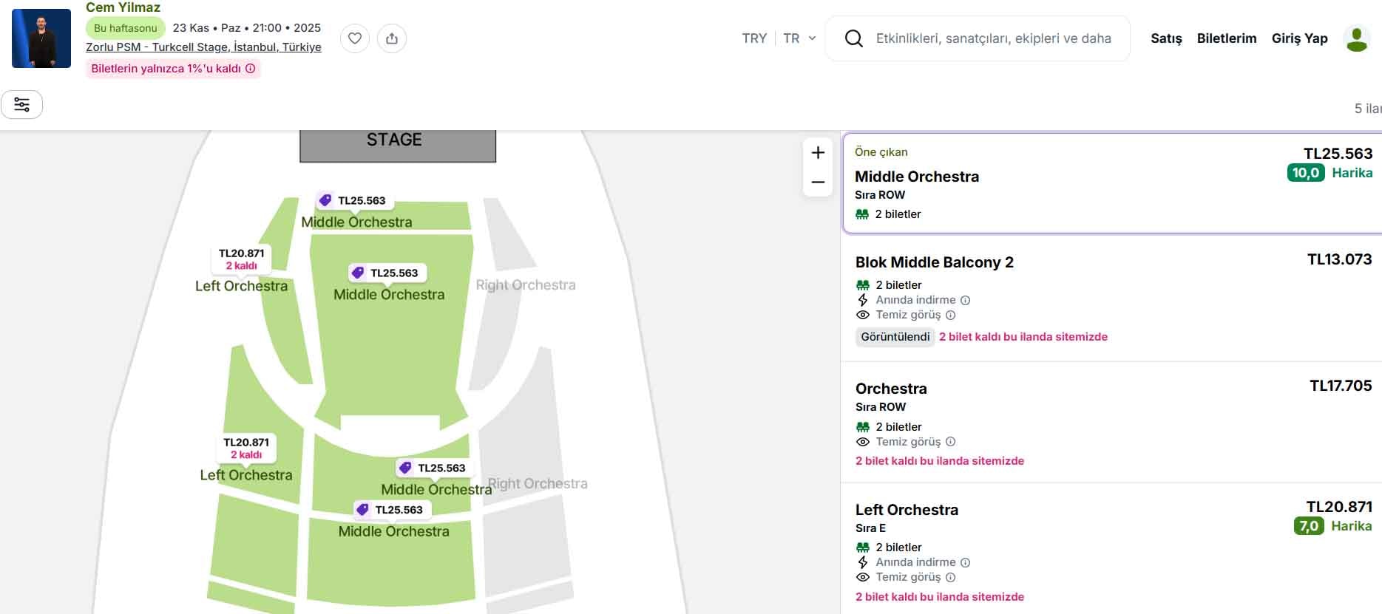Select upper Left Orchestra TL20.871 map price tag
Image resolution: width=1382 pixels, height=614 pixels.
pyautogui.click(x=241, y=259)
